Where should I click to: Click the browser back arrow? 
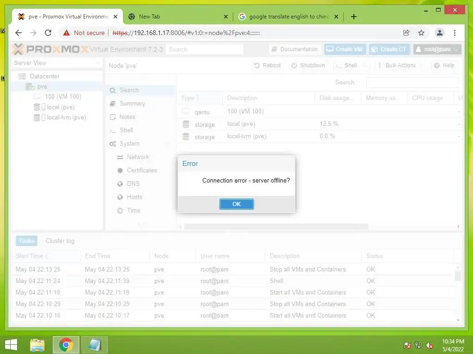tap(18, 33)
